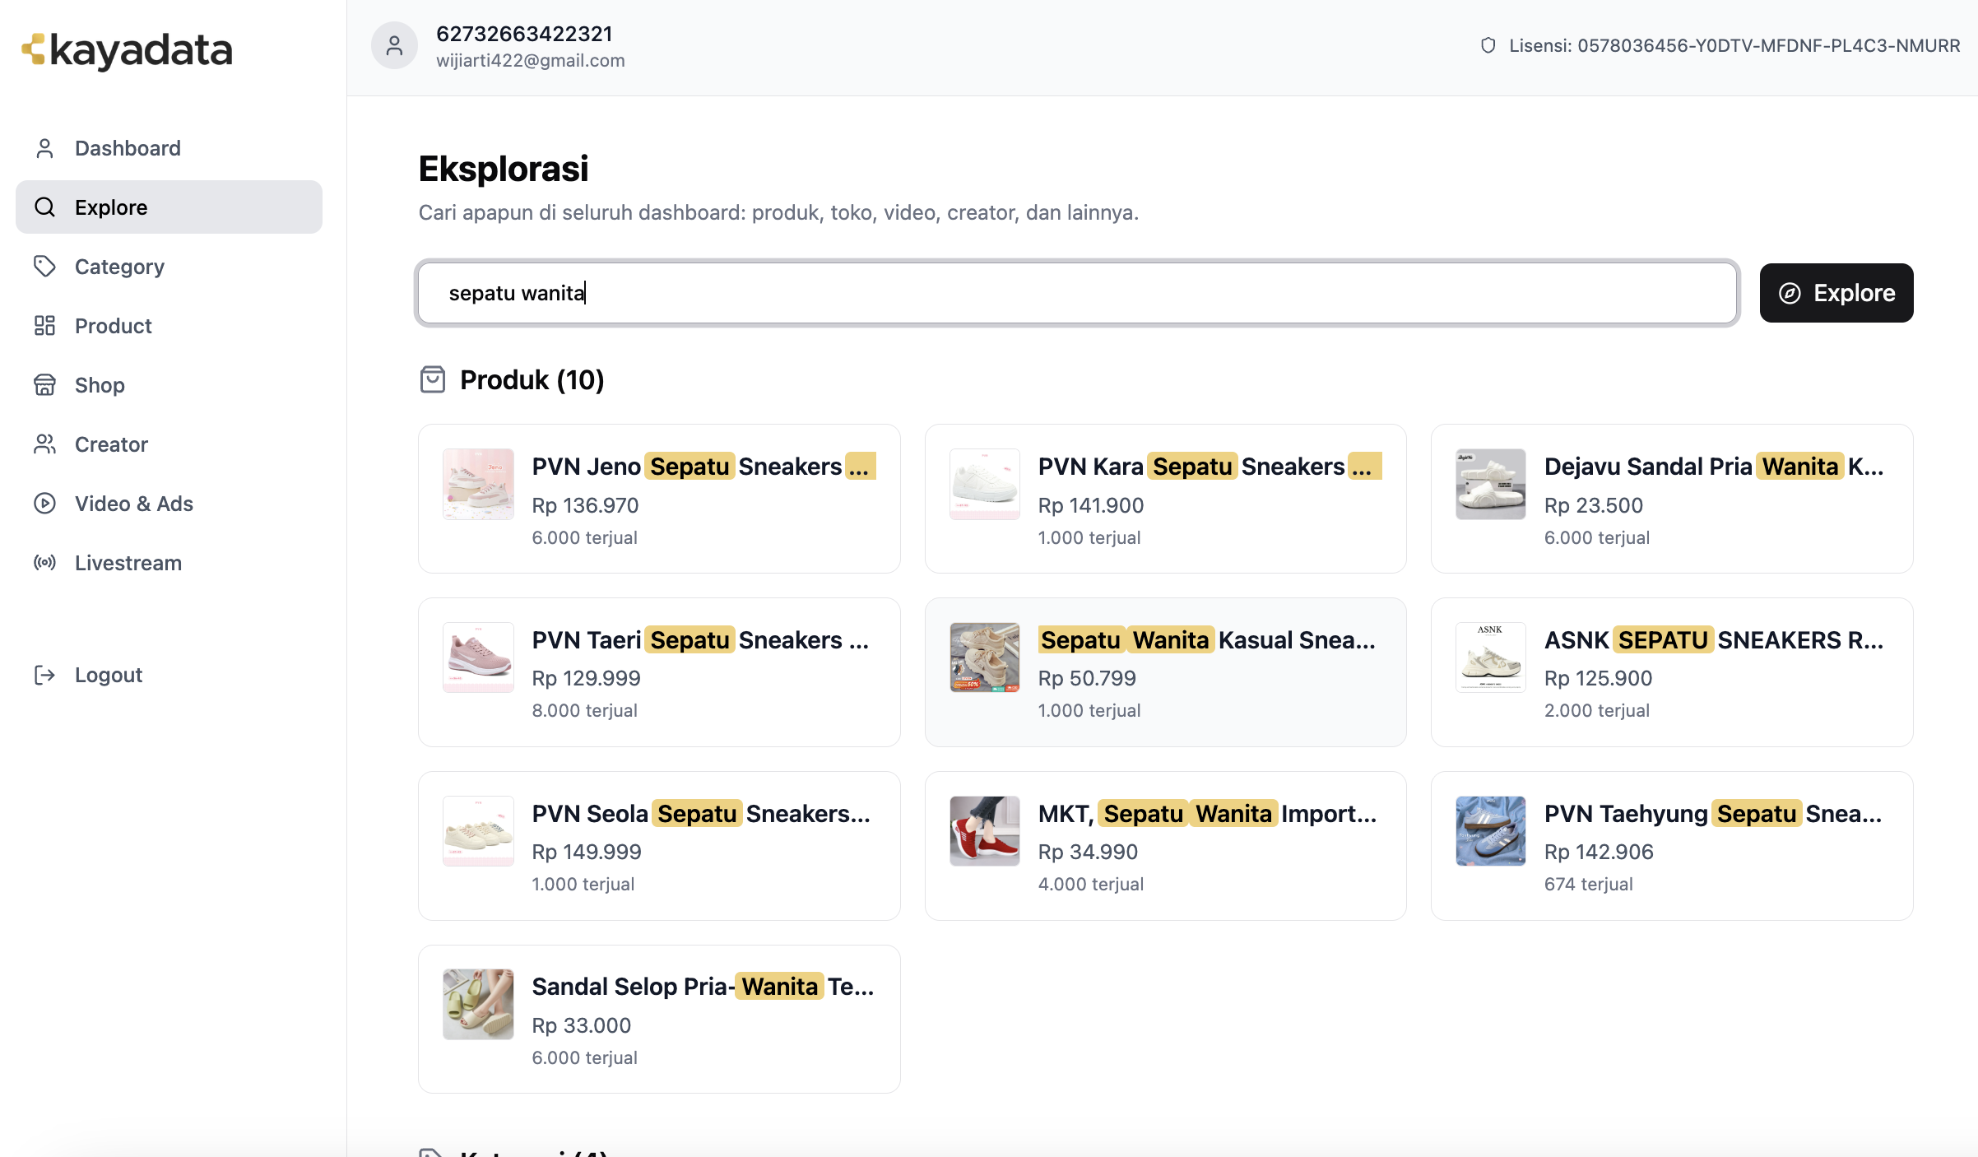Click the Produk shopping bag icon
The width and height of the screenshot is (1978, 1157).
click(433, 379)
